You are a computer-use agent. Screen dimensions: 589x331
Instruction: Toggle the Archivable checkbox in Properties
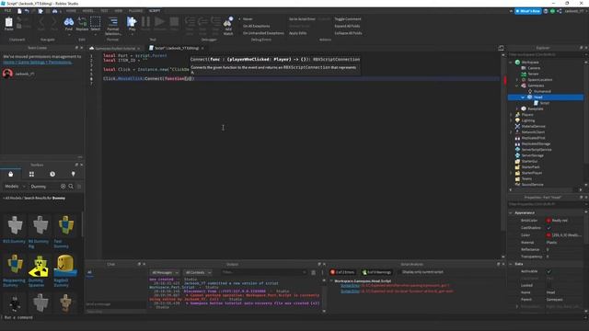pos(549,271)
